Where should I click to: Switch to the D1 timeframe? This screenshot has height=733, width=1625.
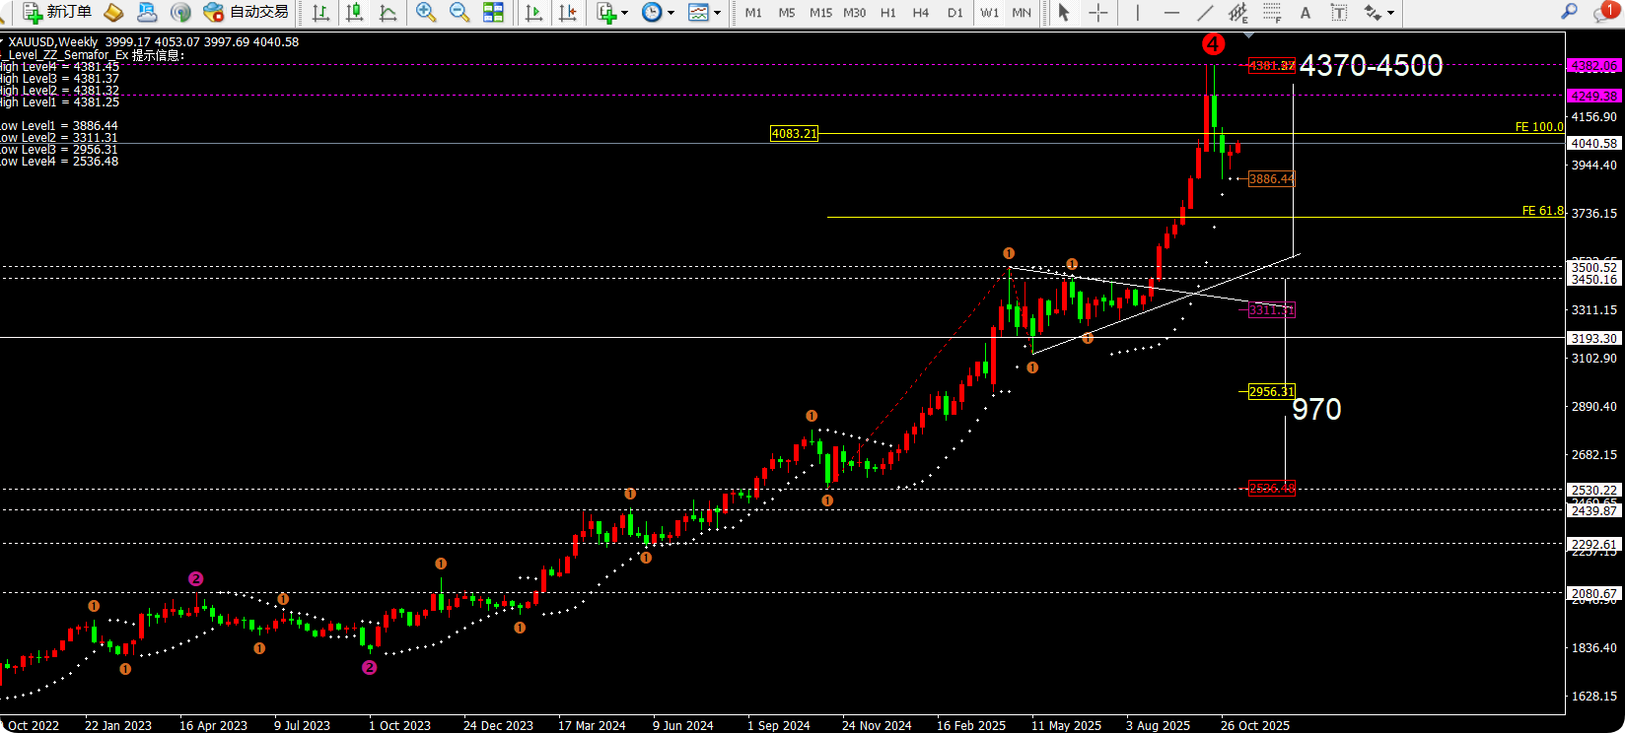point(954,13)
